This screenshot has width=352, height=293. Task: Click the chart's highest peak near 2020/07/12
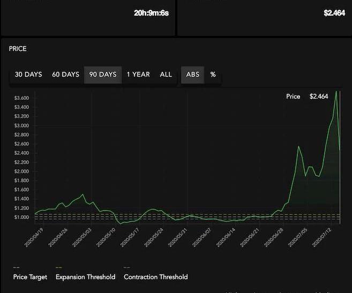tap(336, 92)
